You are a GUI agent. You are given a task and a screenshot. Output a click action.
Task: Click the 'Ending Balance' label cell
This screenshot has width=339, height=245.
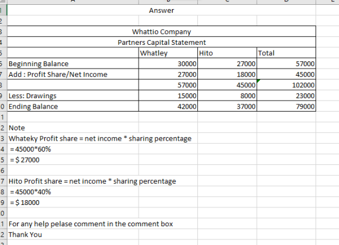[73, 106]
